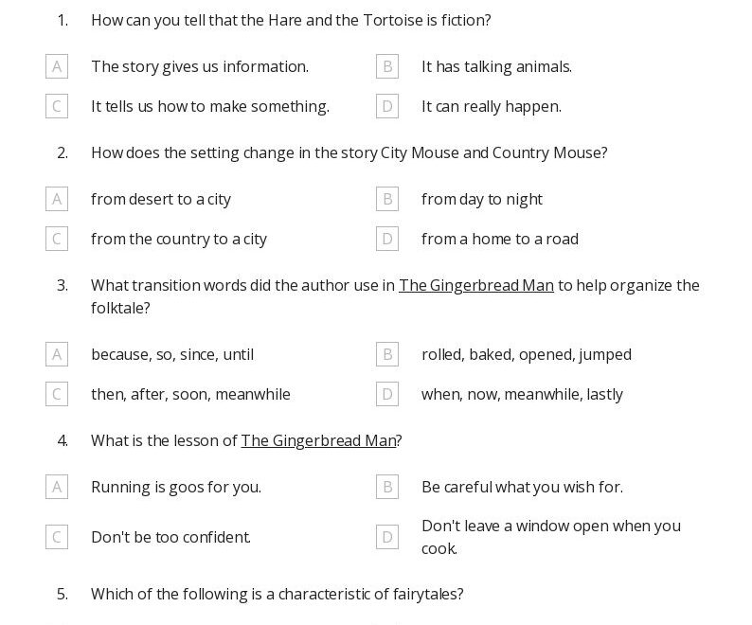
Task: Choose box D 'when, now, meanwhile, lastly'
Action: 386,394
